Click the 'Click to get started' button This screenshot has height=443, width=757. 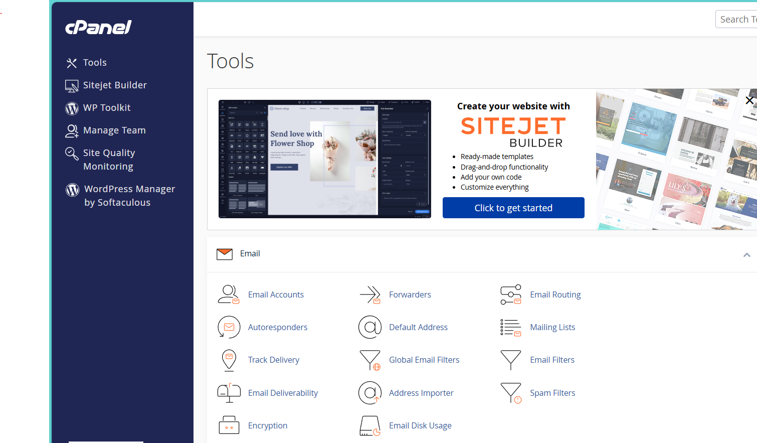pos(513,208)
